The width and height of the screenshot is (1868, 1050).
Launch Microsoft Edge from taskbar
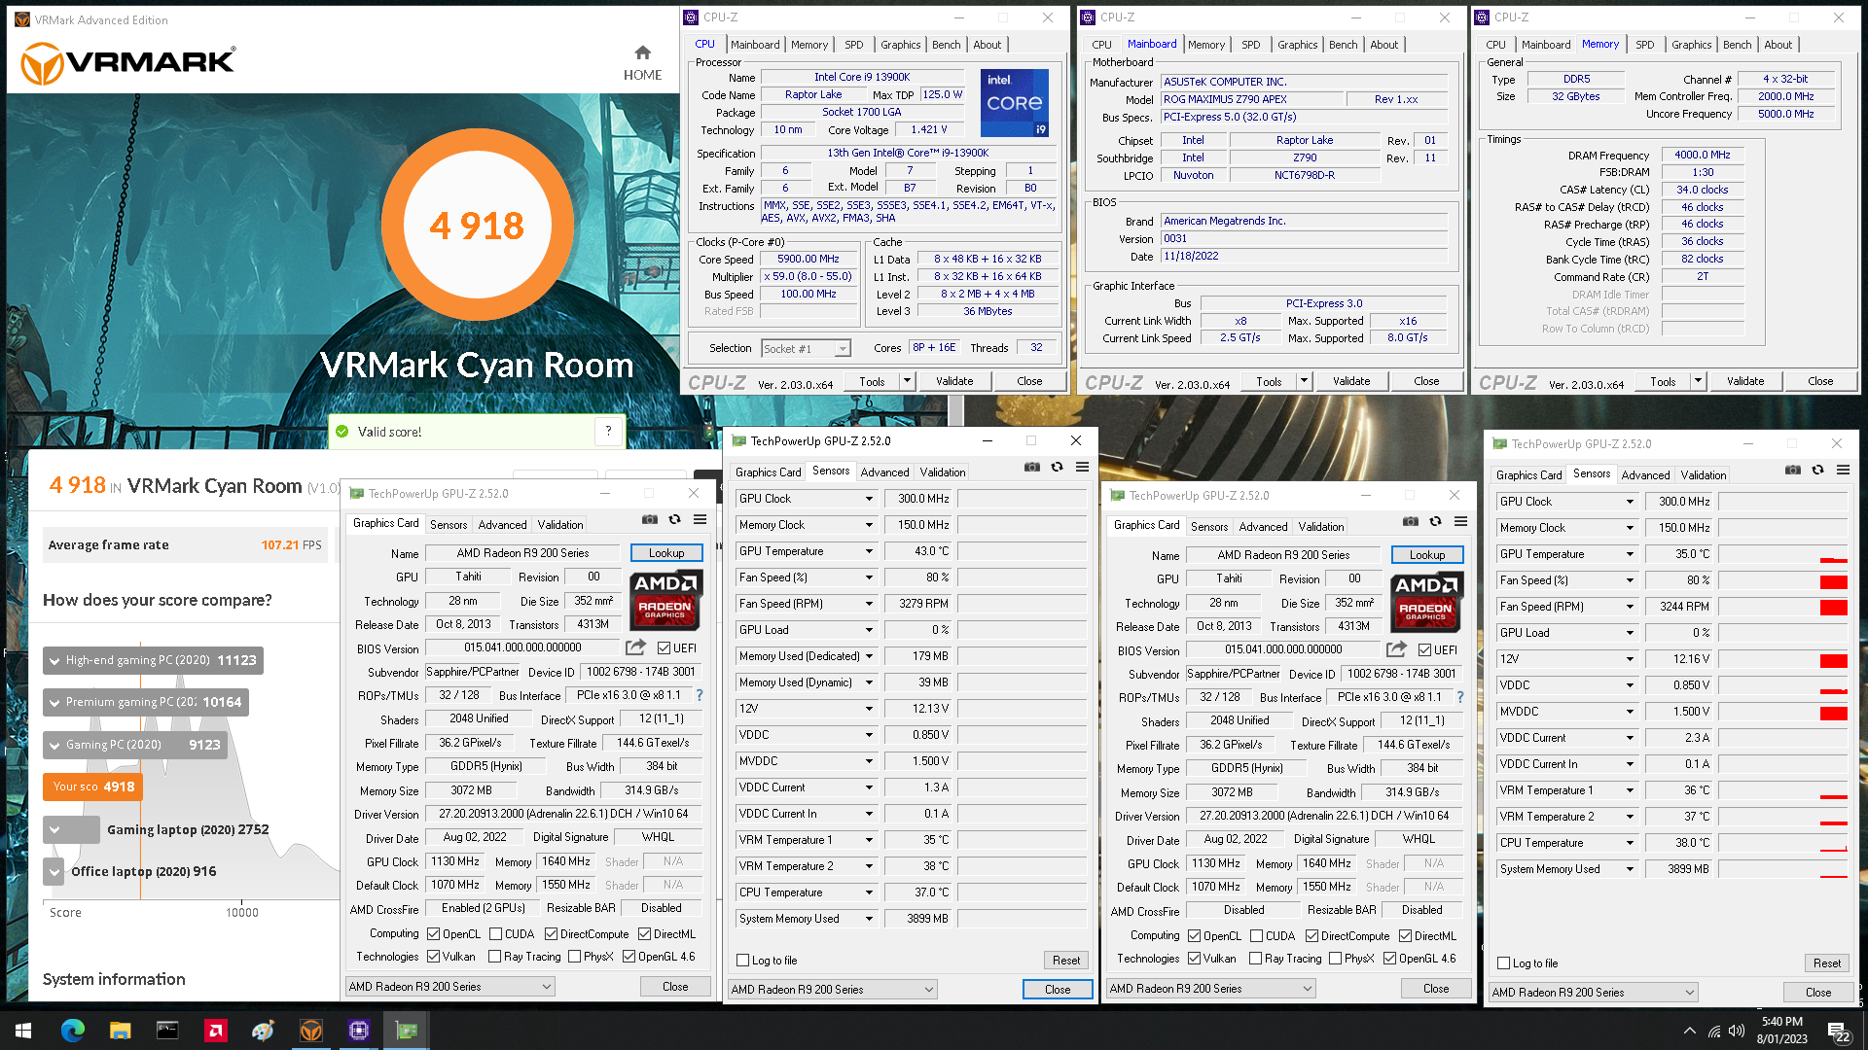73,1030
